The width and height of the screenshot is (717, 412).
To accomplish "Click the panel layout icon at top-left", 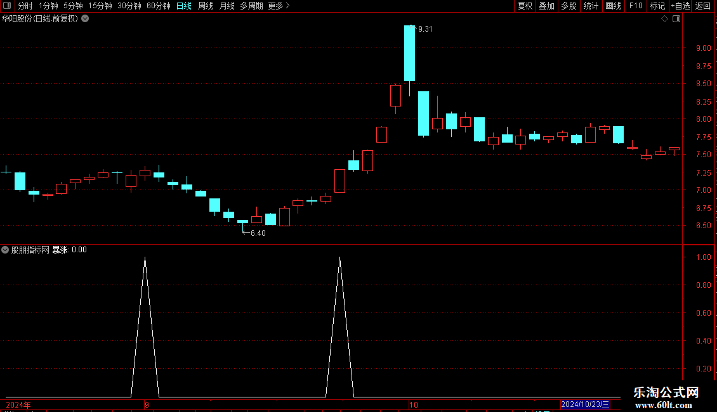I will pos(7,6).
